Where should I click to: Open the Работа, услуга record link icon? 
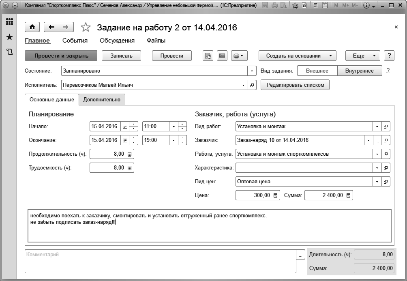(386, 154)
